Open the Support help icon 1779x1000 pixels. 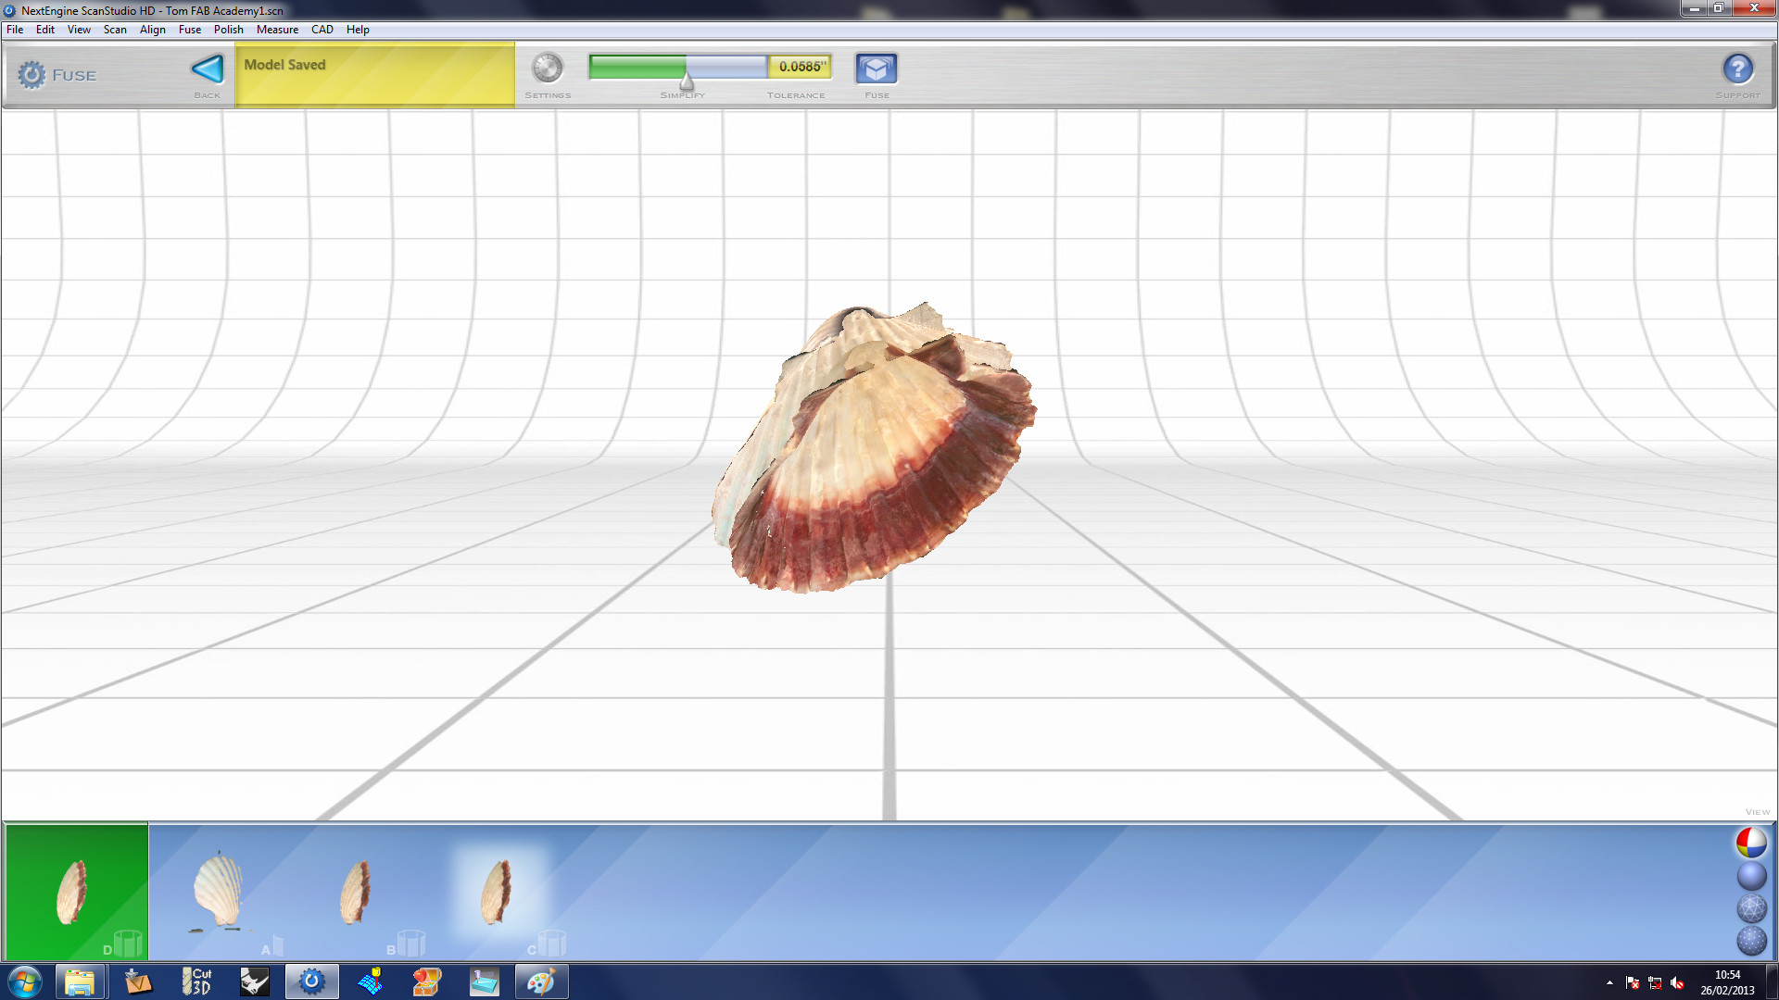click(x=1737, y=69)
